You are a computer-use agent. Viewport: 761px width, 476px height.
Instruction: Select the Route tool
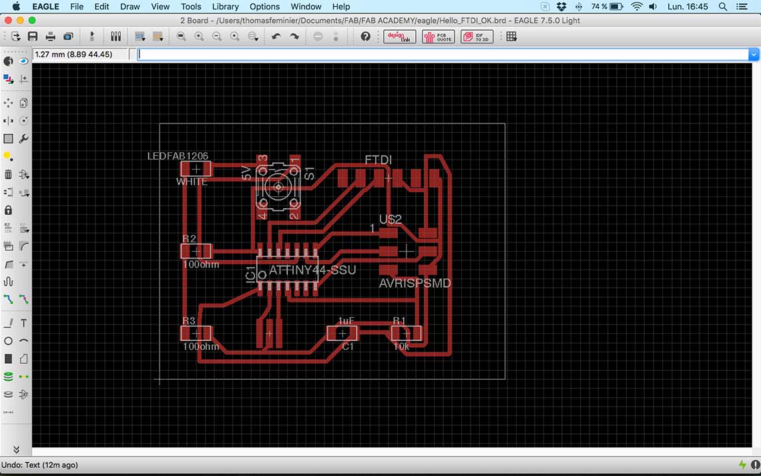point(8,299)
